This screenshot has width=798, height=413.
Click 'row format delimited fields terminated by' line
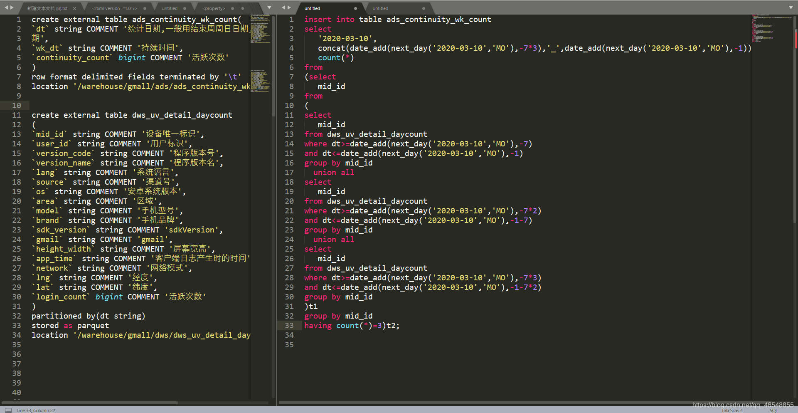point(136,77)
